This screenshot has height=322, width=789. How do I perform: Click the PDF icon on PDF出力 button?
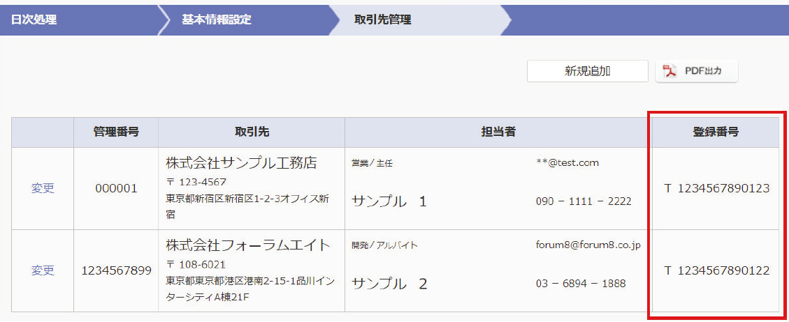pos(670,71)
